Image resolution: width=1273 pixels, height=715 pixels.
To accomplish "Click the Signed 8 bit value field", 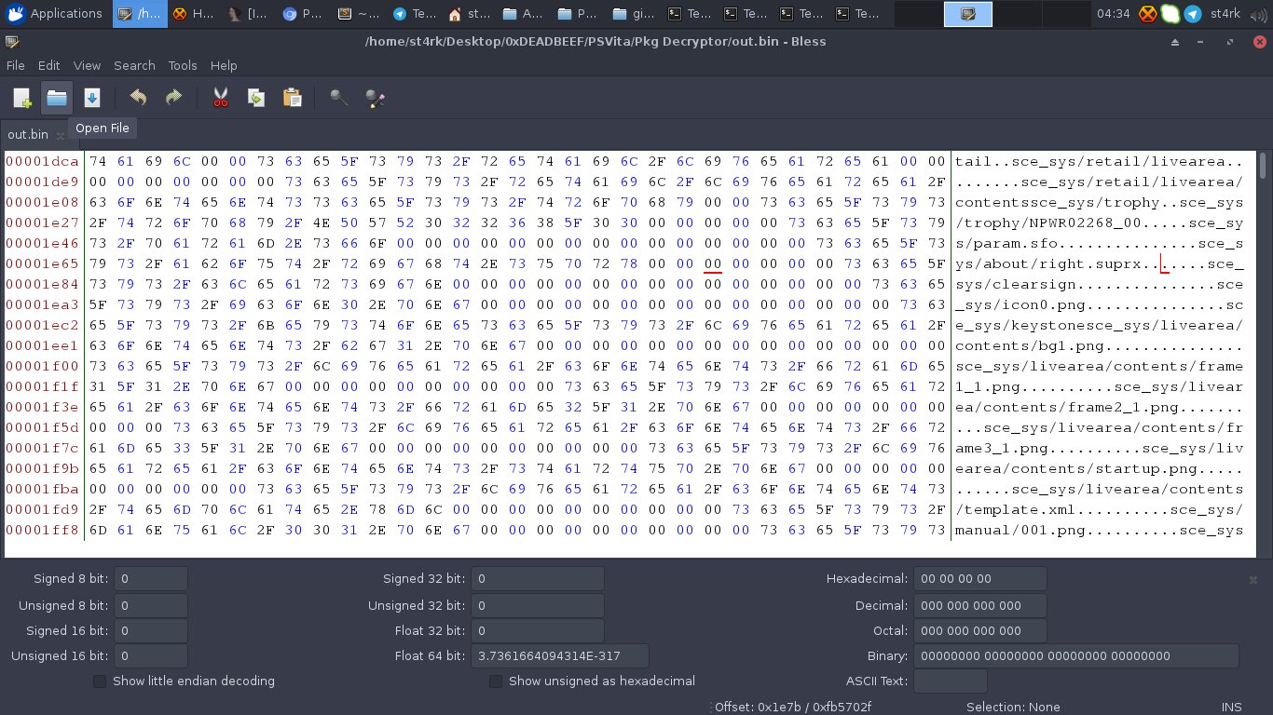I will [150, 579].
